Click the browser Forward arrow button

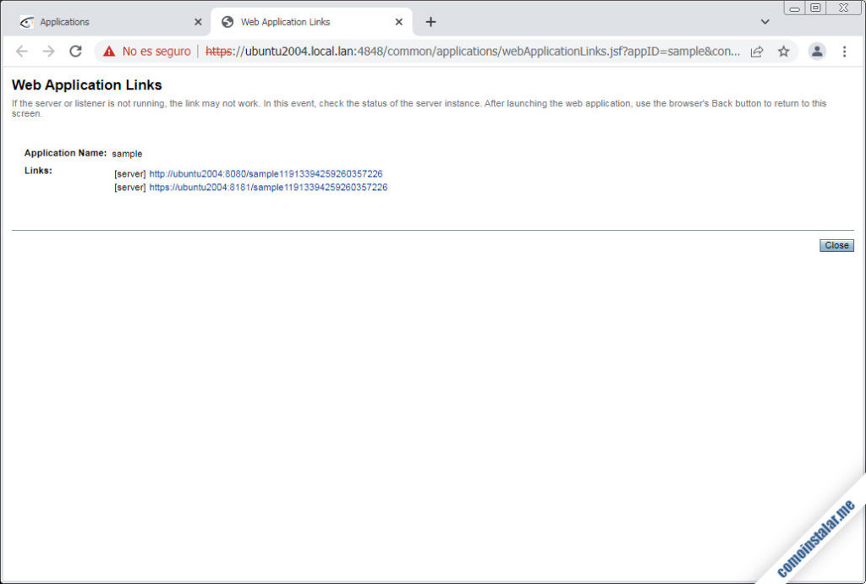(48, 52)
